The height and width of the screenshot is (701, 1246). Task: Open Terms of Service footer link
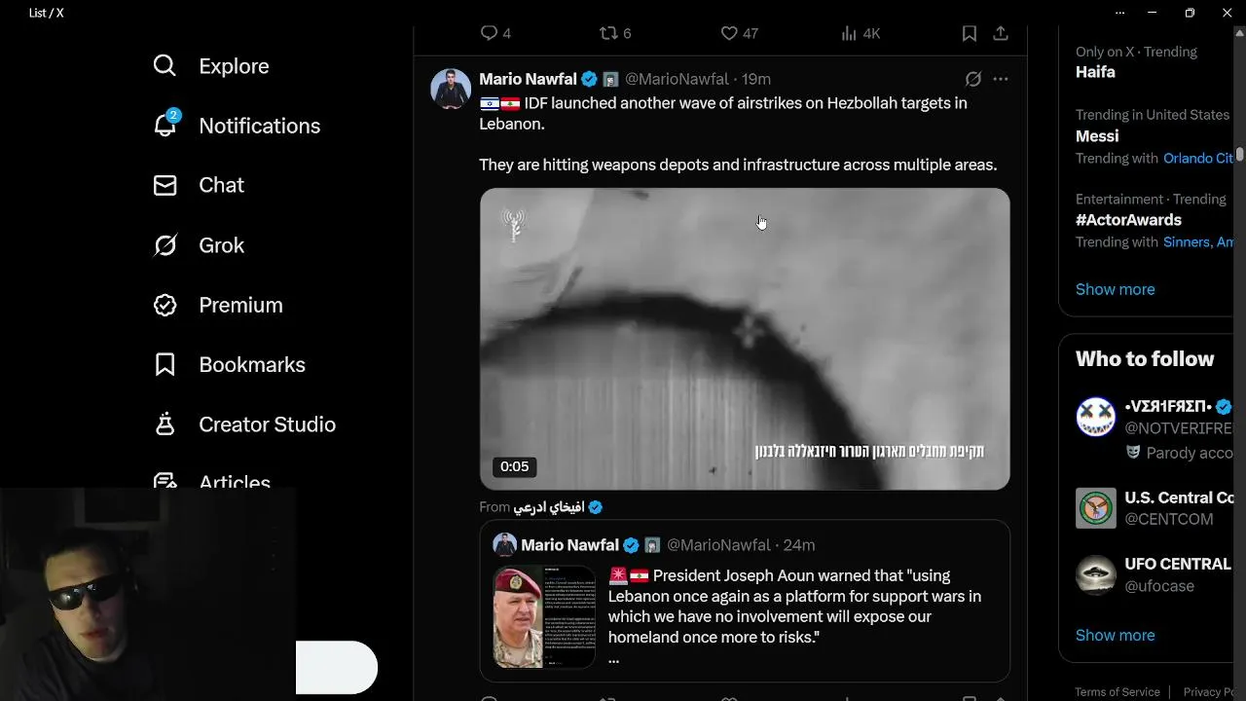(x=1118, y=692)
